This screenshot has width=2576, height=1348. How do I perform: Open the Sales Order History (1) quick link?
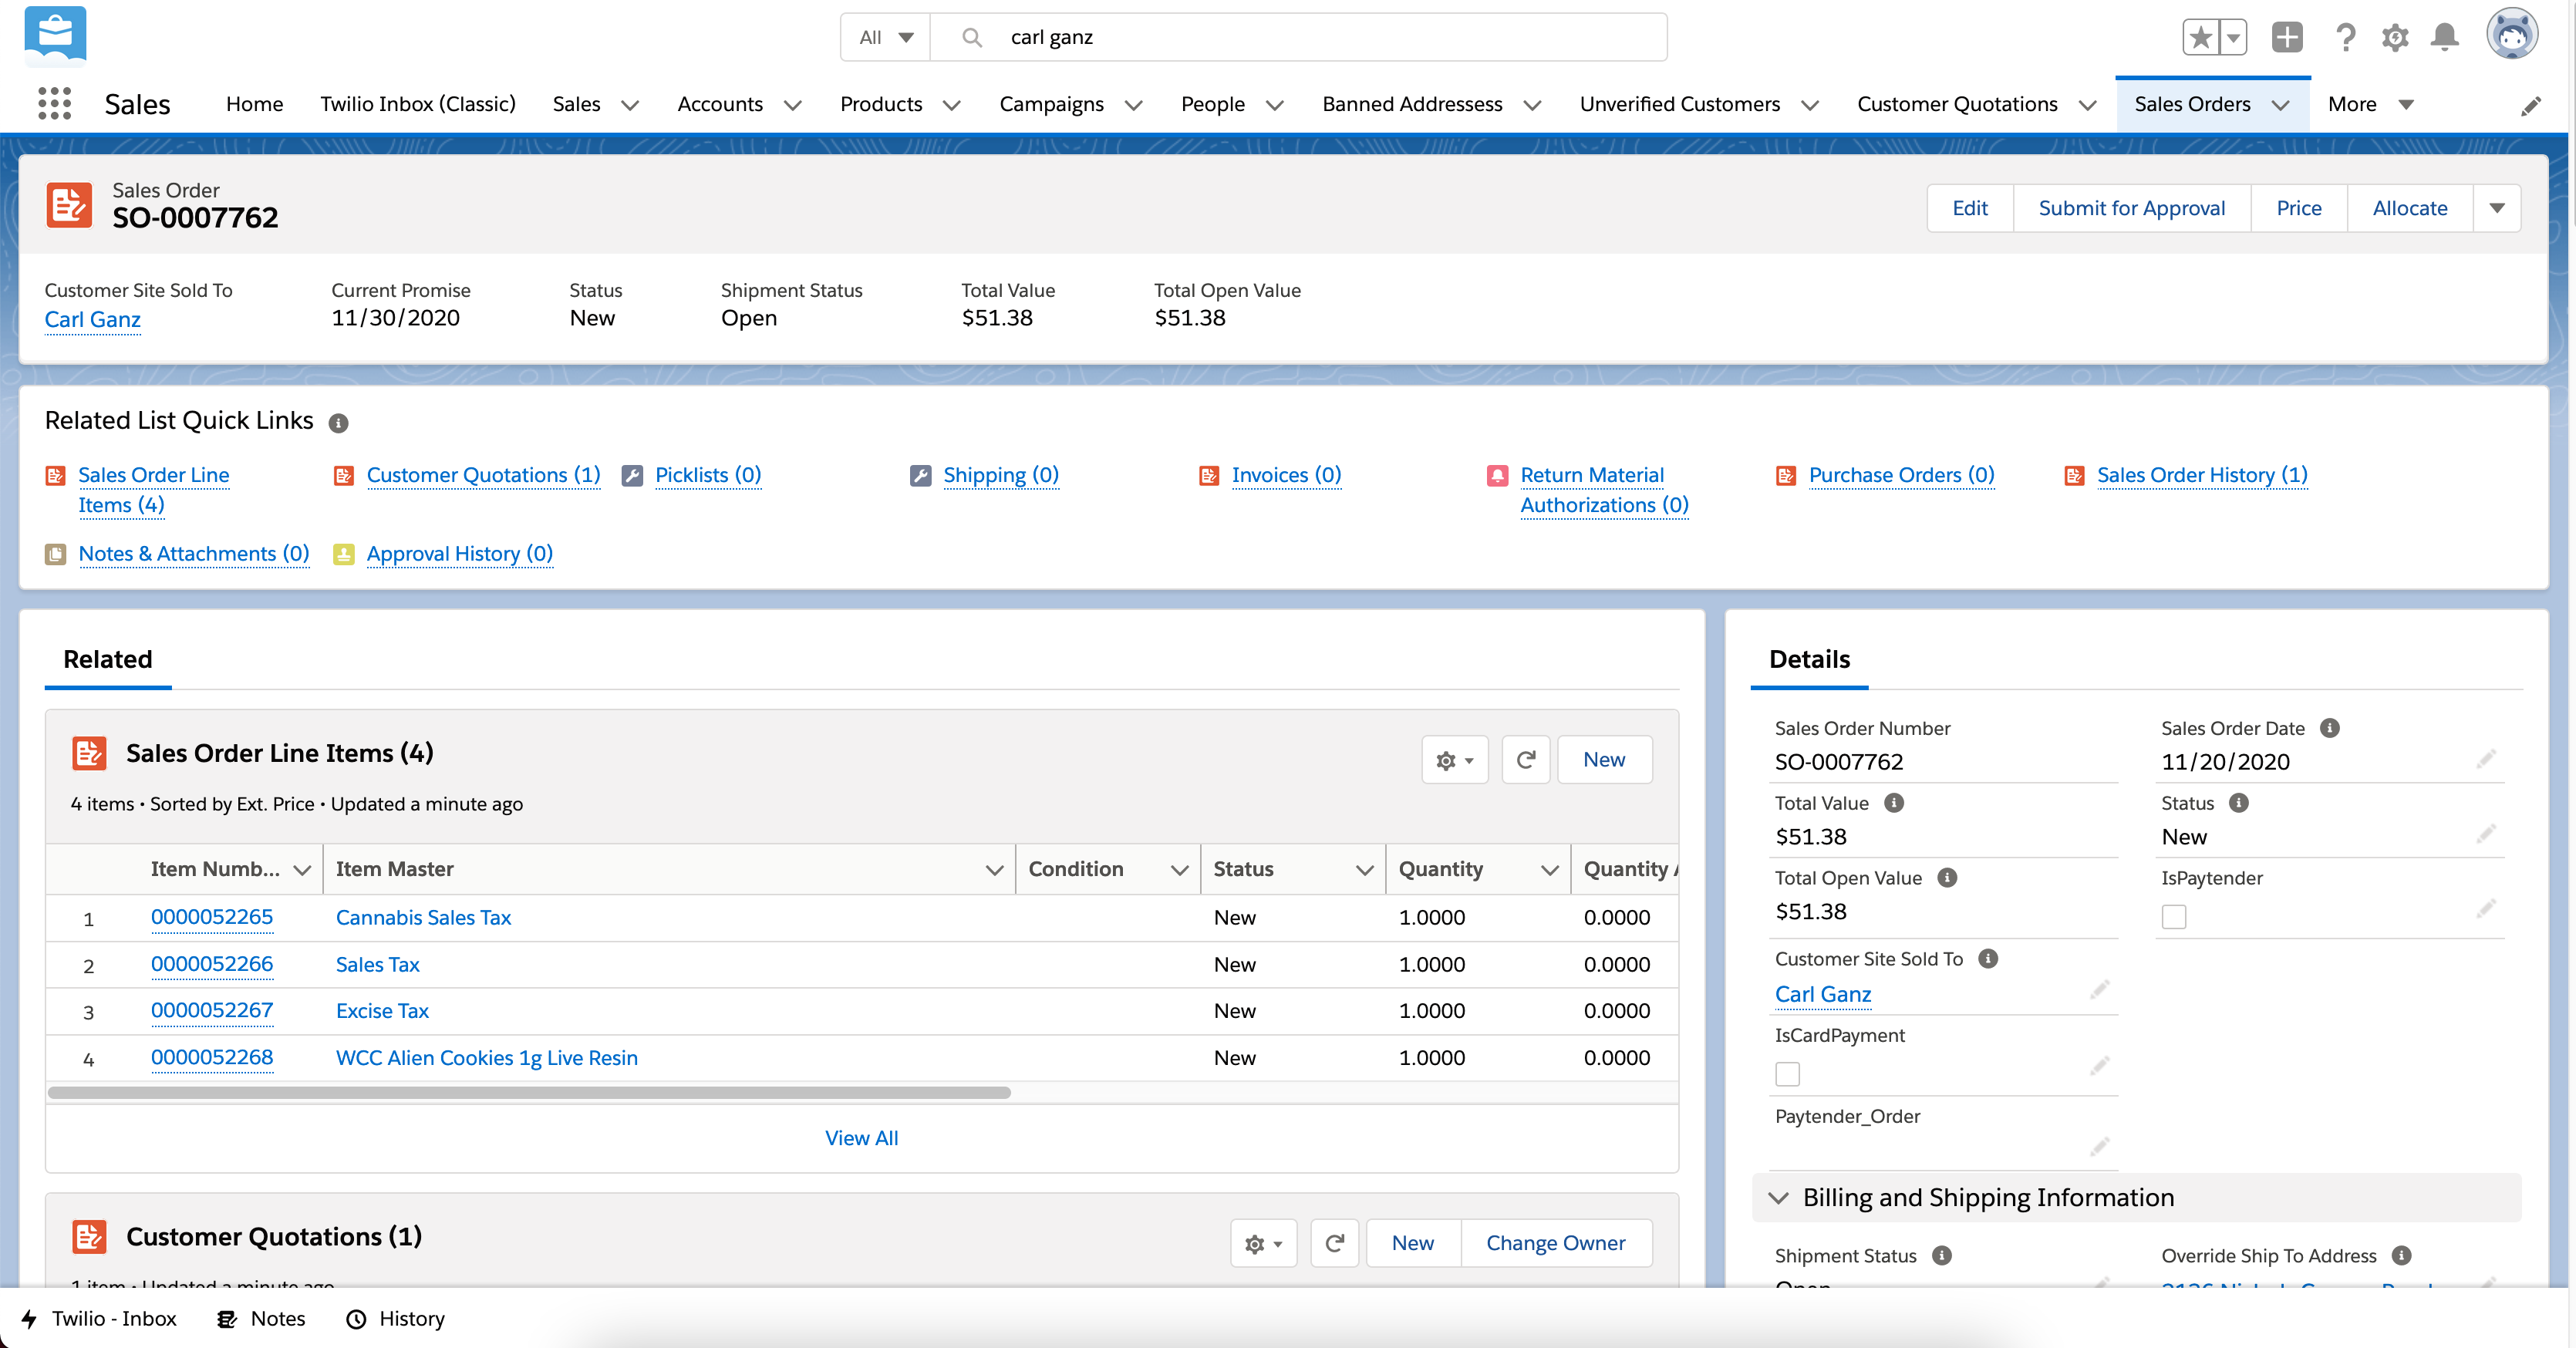coord(2202,476)
